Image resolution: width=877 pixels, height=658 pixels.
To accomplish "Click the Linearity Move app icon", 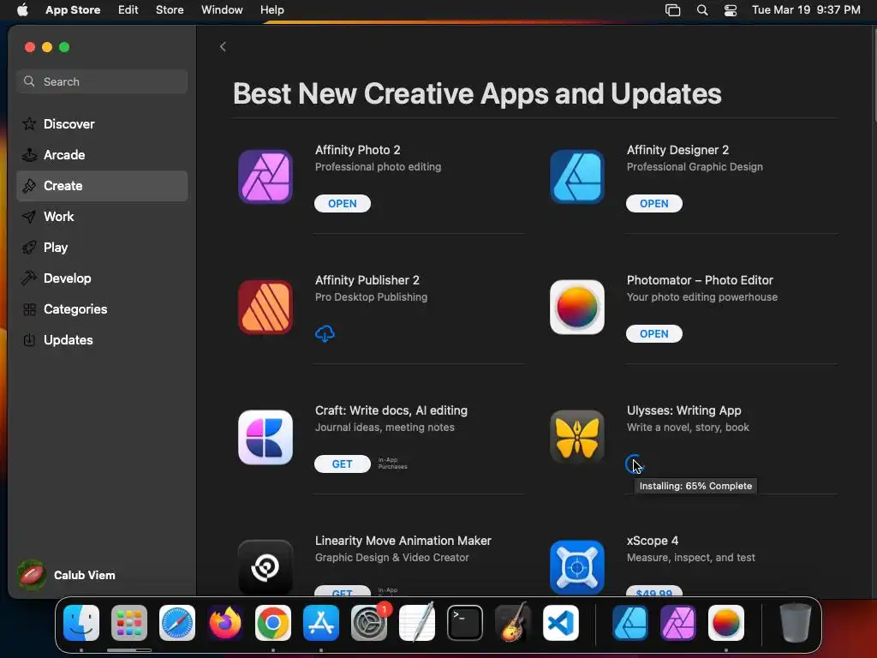I will tap(265, 567).
